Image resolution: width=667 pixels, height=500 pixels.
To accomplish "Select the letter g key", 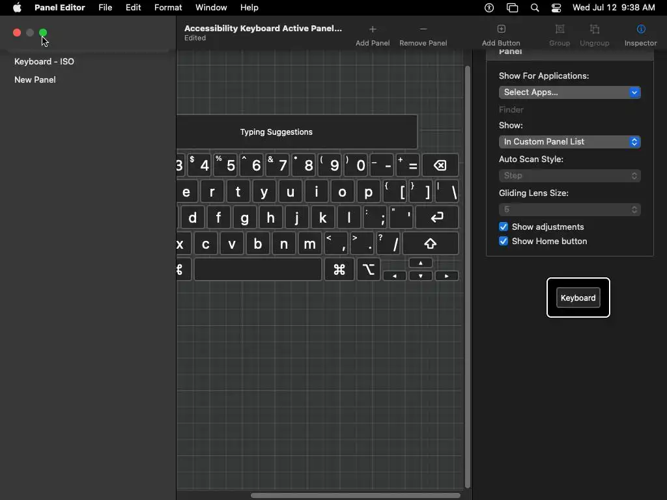I will (245, 217).
